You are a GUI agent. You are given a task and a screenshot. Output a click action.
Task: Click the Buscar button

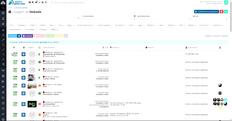pyautogui.click(x=13, y=36)
